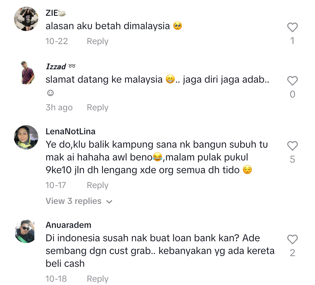
Task: Open ZIE's profile picture
Action: click(x=26, y=19)
